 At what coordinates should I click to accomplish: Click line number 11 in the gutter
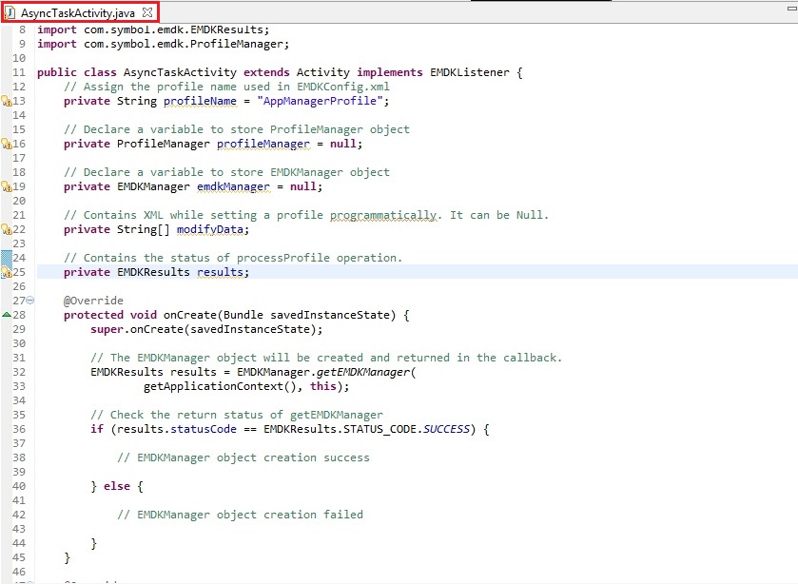point(18,72)
